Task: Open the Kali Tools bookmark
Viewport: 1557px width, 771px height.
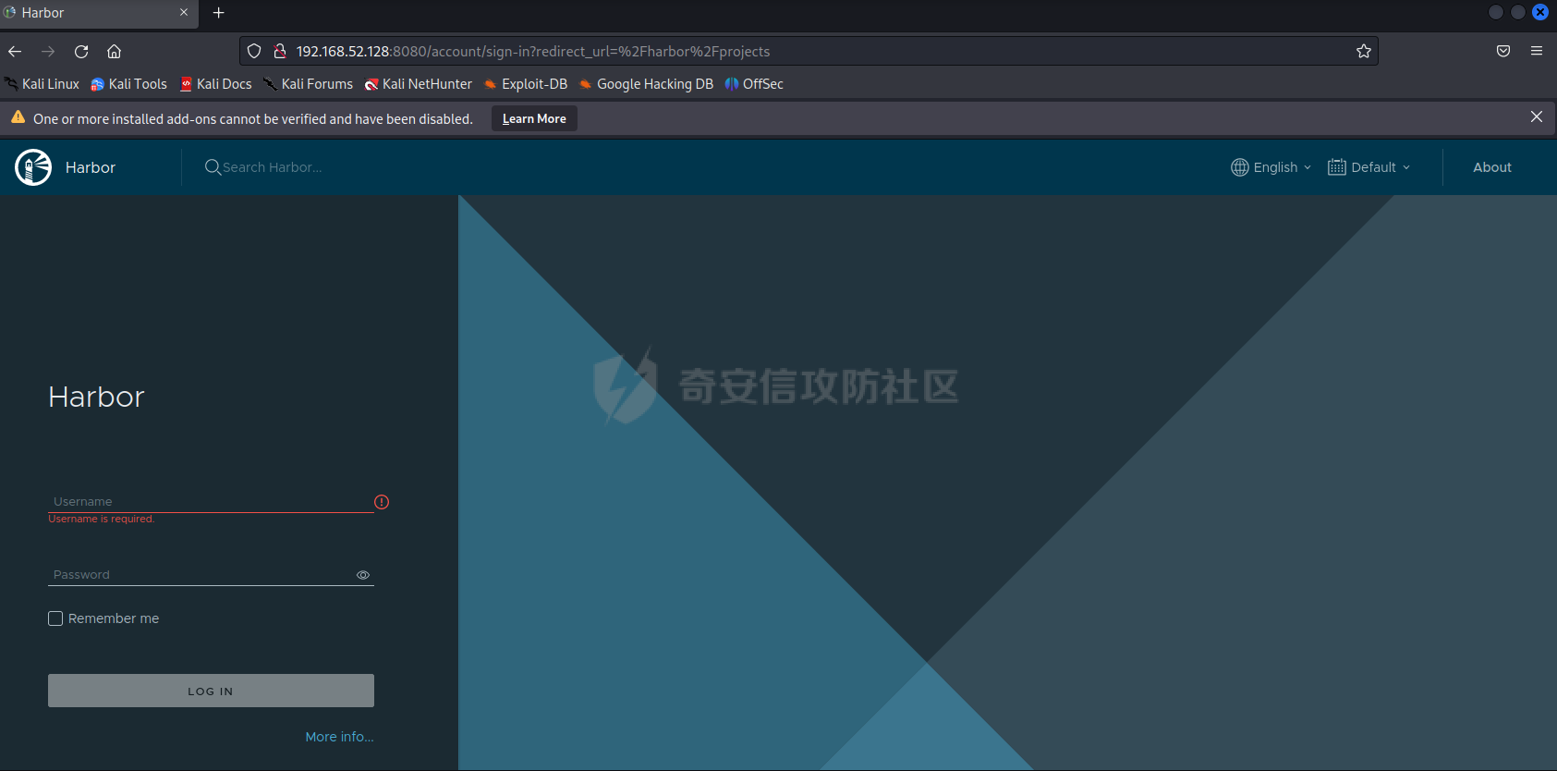Action: [129, 84]
